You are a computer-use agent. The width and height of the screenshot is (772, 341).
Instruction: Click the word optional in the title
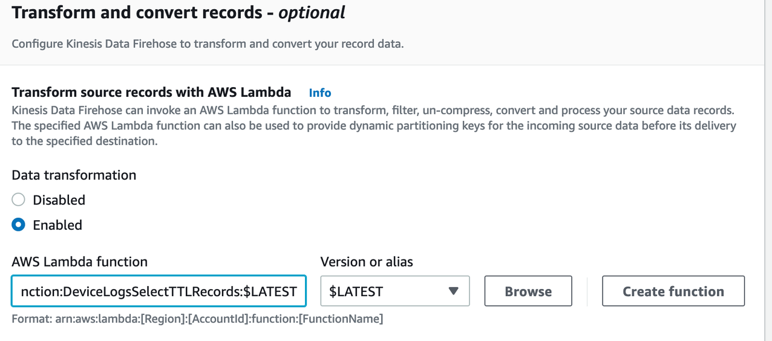tap(312, 13)
